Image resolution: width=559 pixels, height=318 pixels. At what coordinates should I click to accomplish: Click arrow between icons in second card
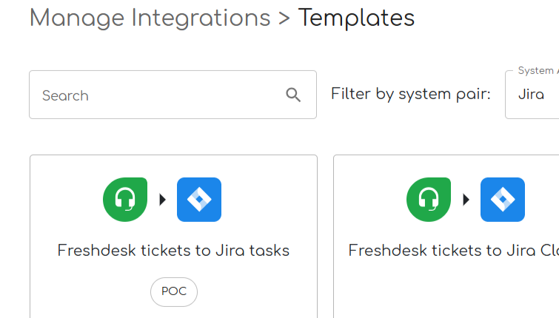[466, 200]
